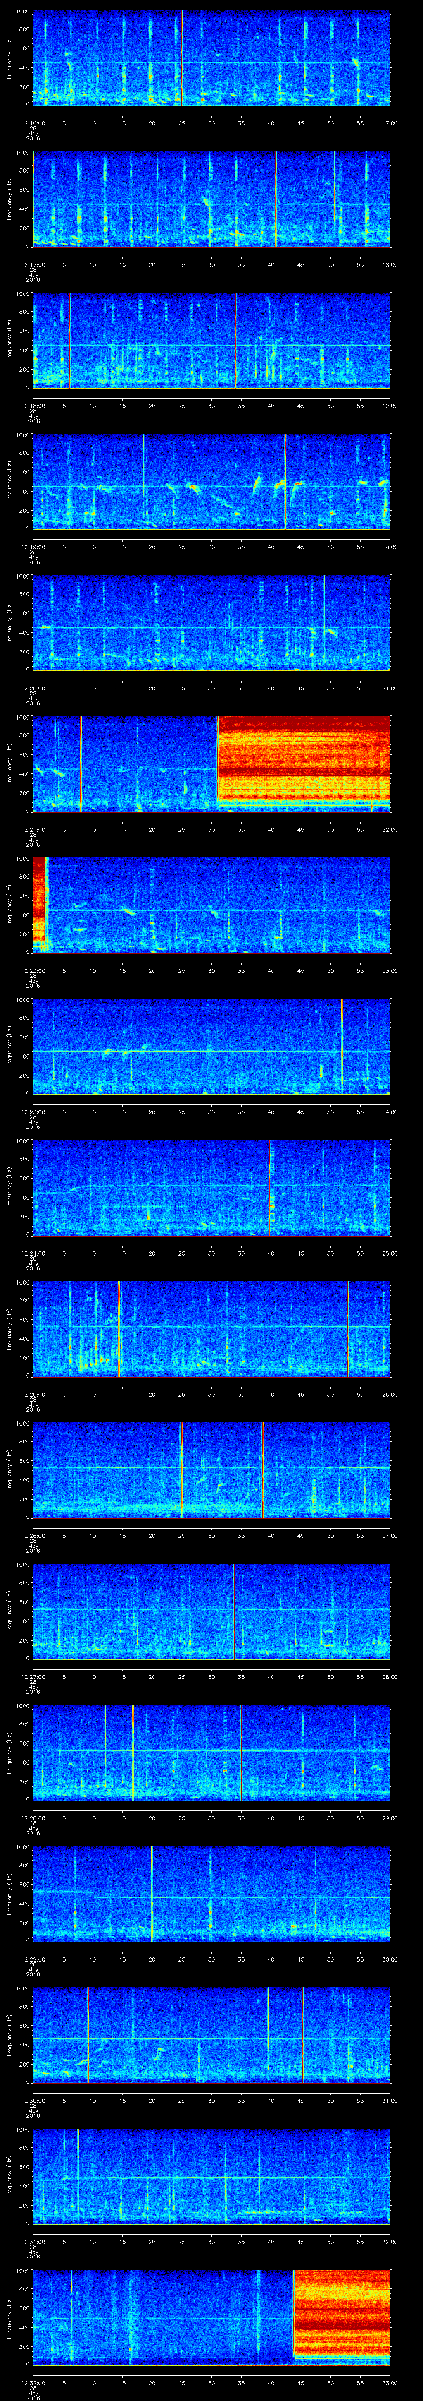Select the spectrogram panel starting at 12:22:00
Image resolution: width=423 pixels, height=2401 pixels.
click(211, 905)
